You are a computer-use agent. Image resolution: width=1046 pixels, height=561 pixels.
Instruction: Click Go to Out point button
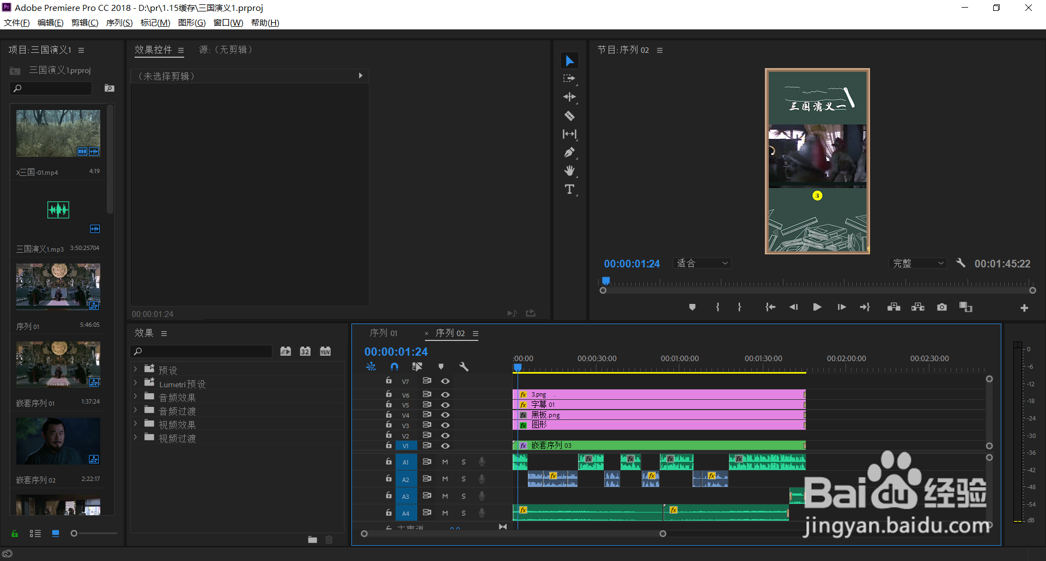865,307
